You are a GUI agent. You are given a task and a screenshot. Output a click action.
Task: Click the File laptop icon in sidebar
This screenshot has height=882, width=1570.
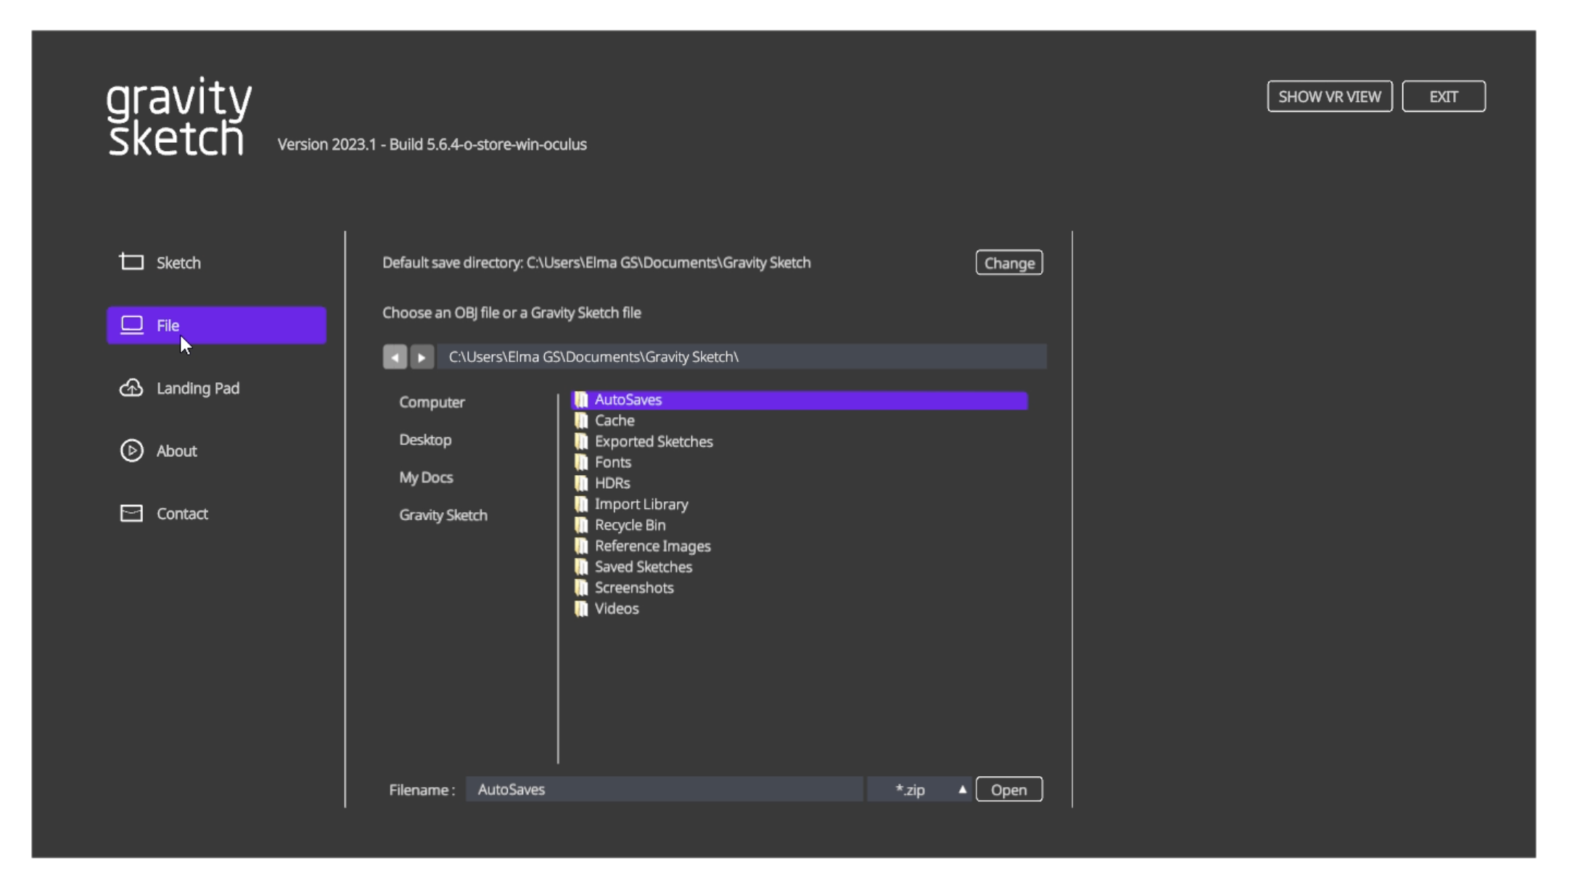[131, 325]
